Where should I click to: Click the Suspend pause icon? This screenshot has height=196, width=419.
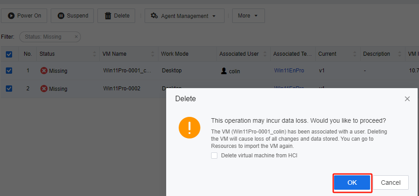pos(61,16)
